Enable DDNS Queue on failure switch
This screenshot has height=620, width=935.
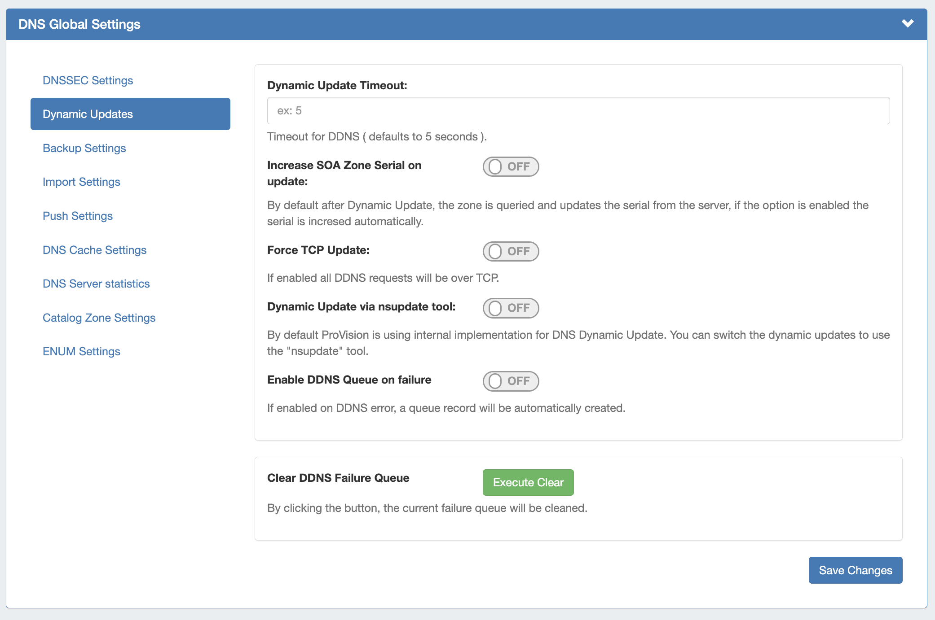[x=511, y=381]
